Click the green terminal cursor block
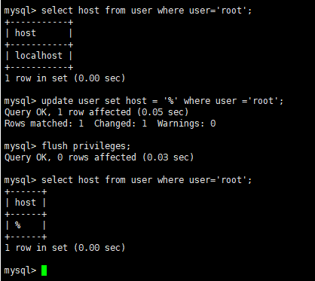315x281 pixels. [x=44, y=270]
